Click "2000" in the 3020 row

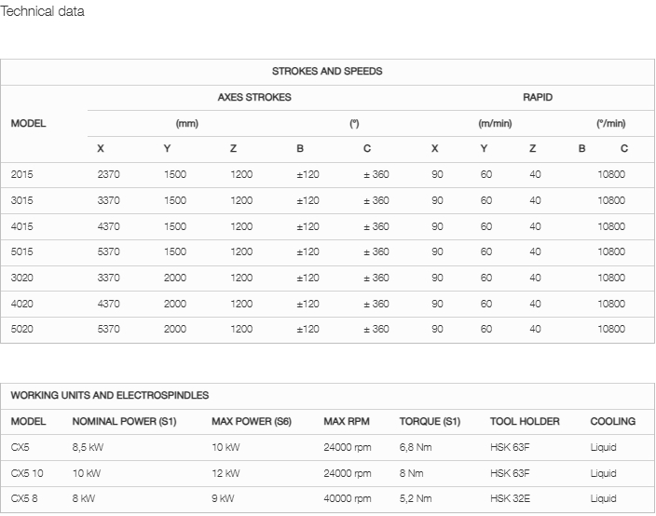pos(175,278)
